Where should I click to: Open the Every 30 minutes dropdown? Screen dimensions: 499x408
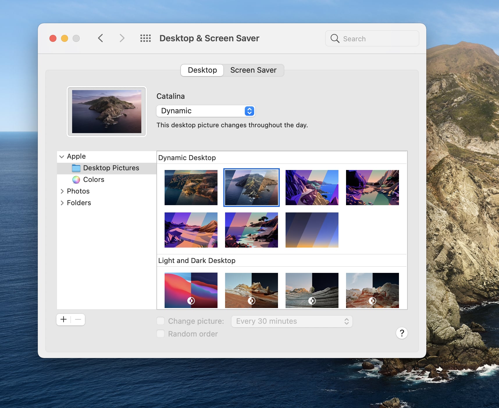coord(292,321)
